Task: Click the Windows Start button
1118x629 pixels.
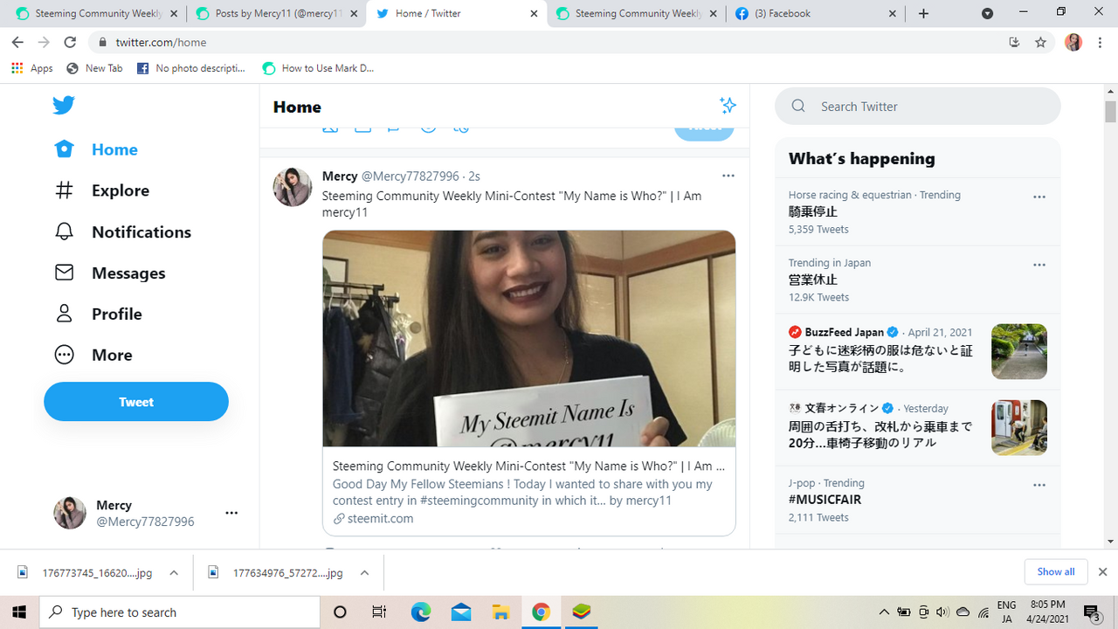Action: click(19, 612)
